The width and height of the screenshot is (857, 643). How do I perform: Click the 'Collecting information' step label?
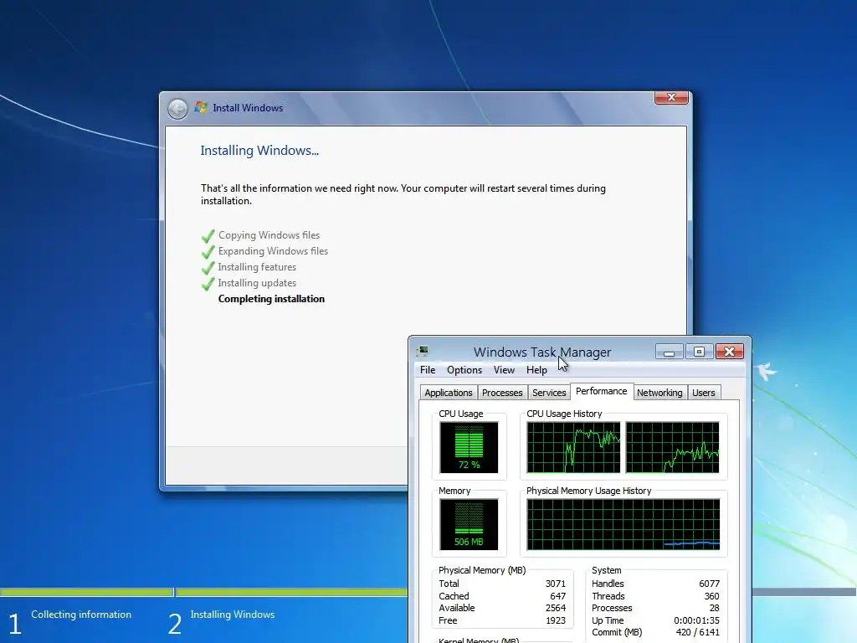pos(81,615)
